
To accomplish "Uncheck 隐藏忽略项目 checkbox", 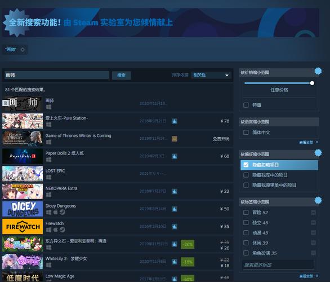I will [246, 165].
